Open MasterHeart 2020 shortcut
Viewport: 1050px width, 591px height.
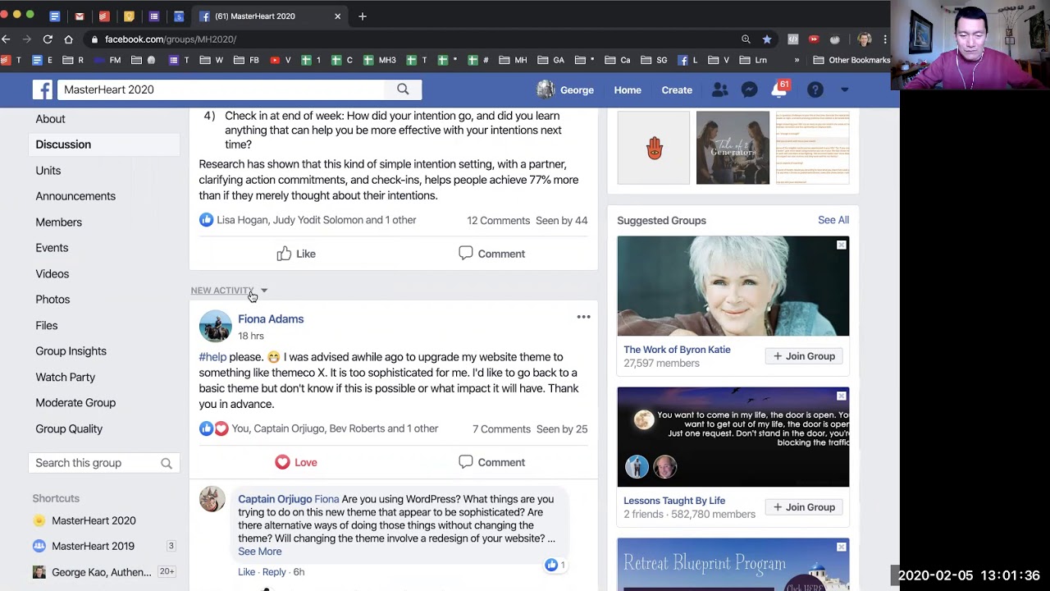point(94,520)
